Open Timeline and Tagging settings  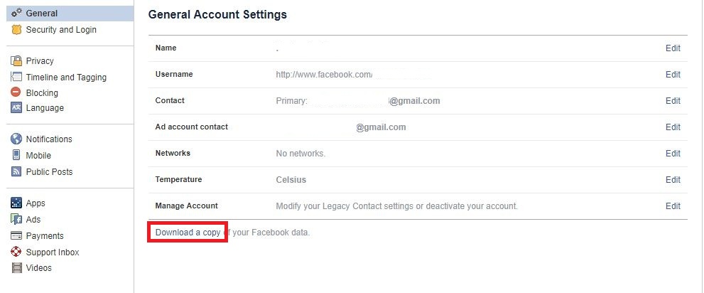coord(66,78)
